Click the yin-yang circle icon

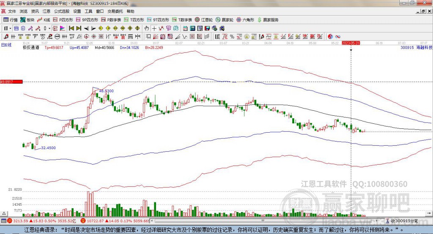click(x=330, y=37)
